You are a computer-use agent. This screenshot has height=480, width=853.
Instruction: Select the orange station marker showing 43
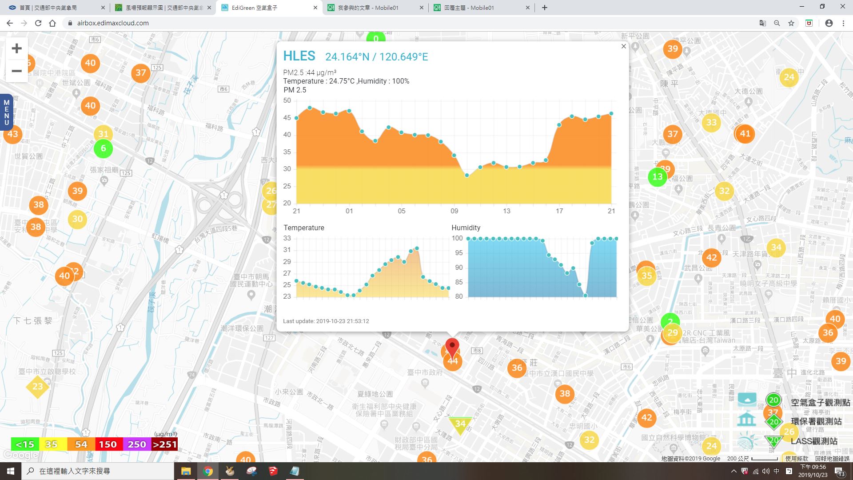[13, 134]
